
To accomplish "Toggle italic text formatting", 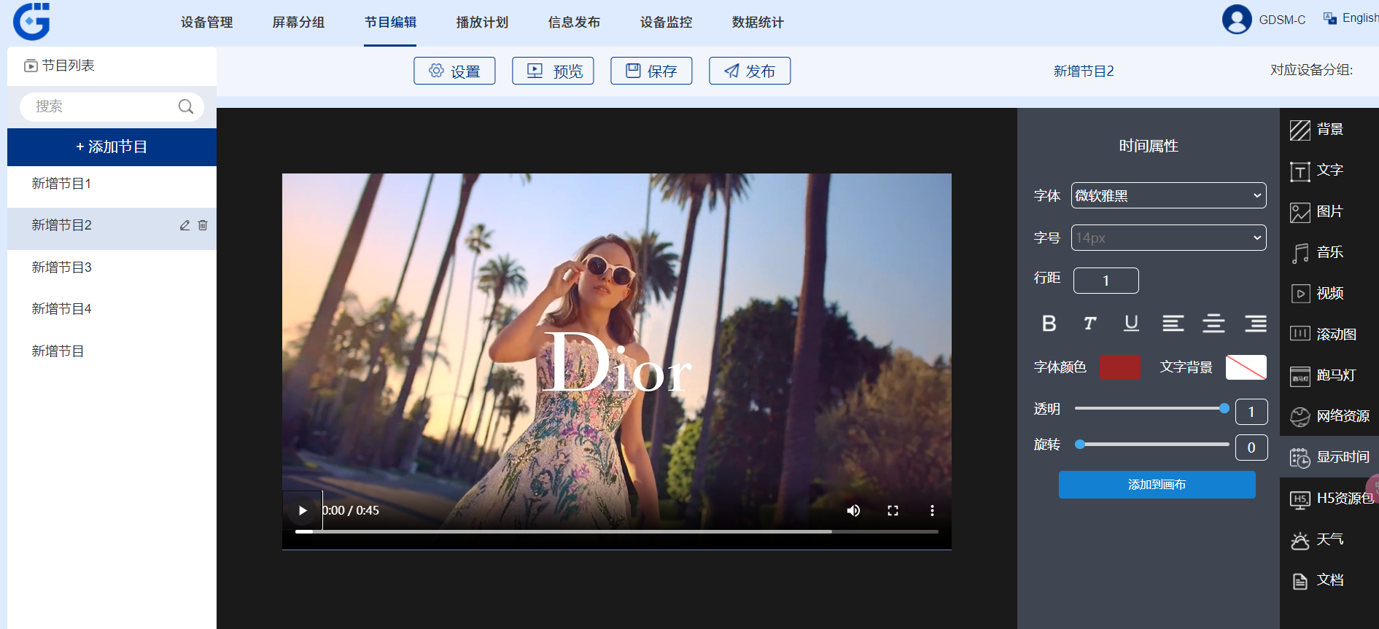I will (1089, 324).
